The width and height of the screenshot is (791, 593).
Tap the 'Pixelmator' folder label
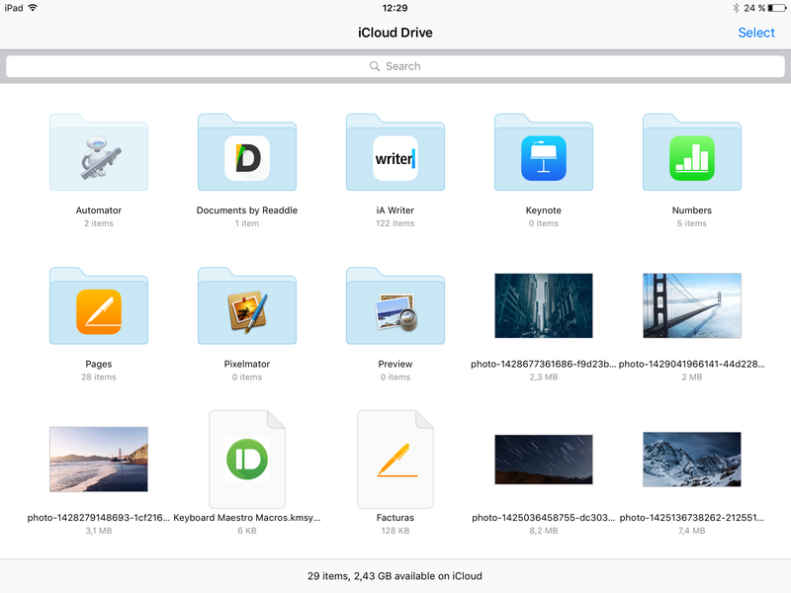[x=247, y=364]
